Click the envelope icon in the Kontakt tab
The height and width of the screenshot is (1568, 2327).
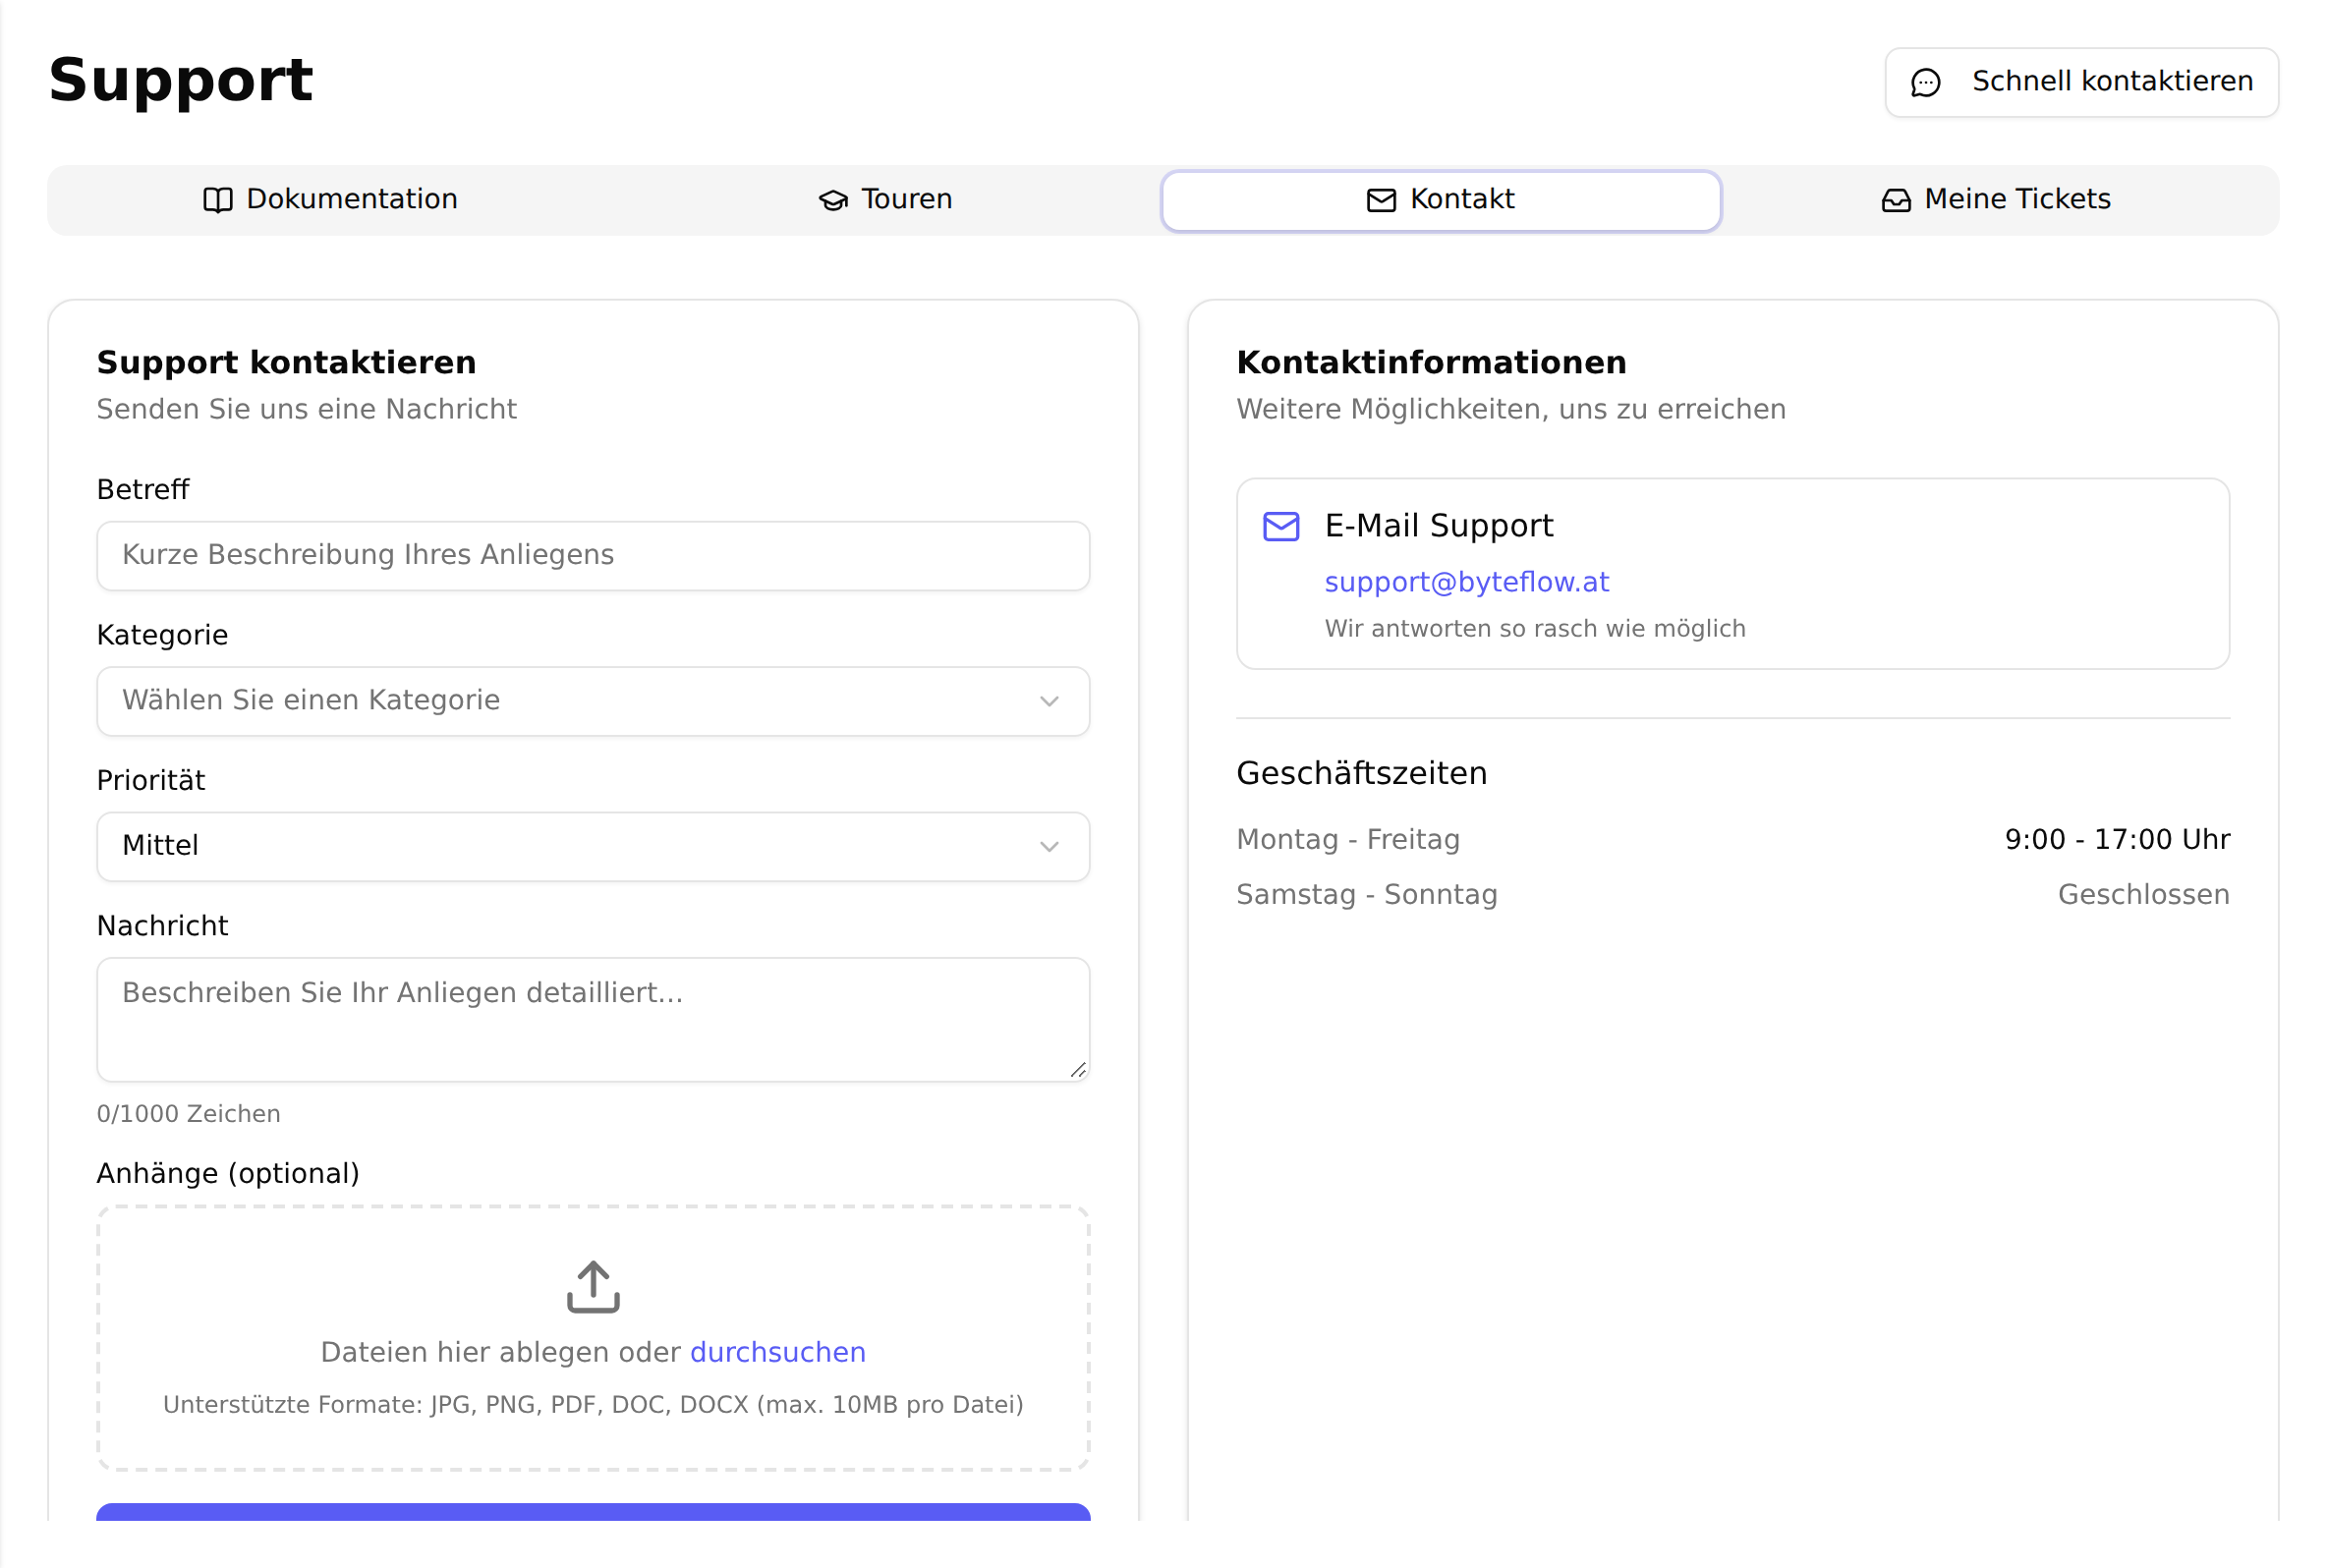click(1381, 200)
